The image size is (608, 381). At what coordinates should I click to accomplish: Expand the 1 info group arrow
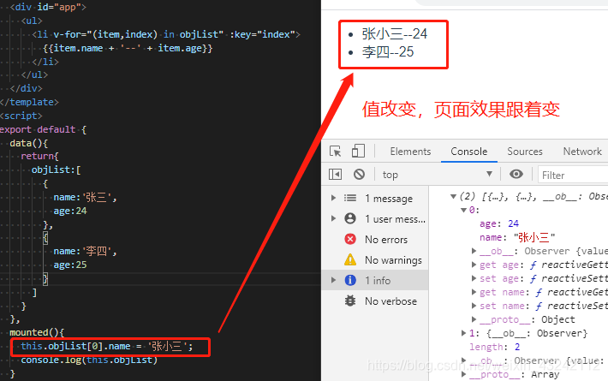pyautogui.click(x=333, y=280)
